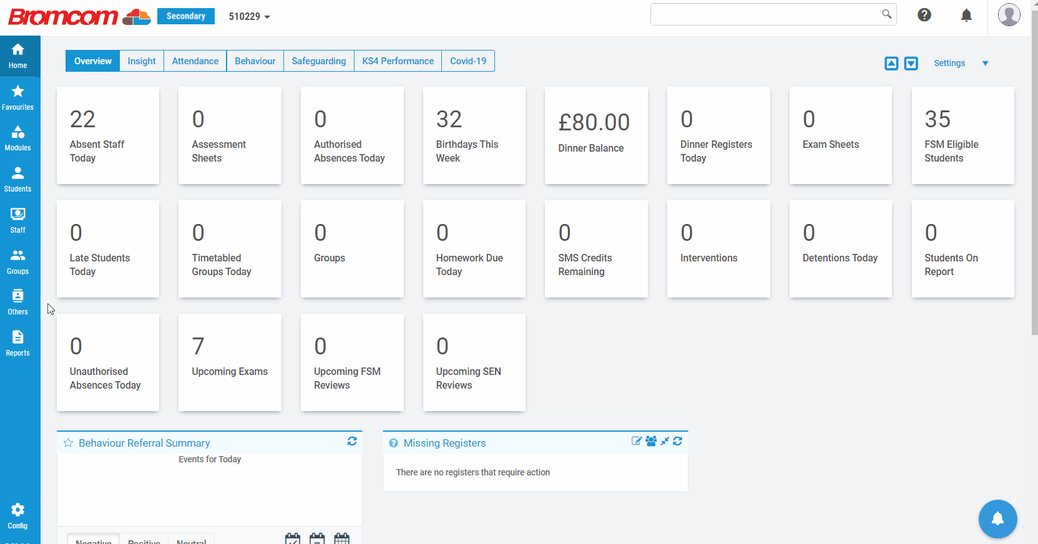Click the help question mark icon
The width and height of the screenshot is (1038, 544).
[924, 15]
